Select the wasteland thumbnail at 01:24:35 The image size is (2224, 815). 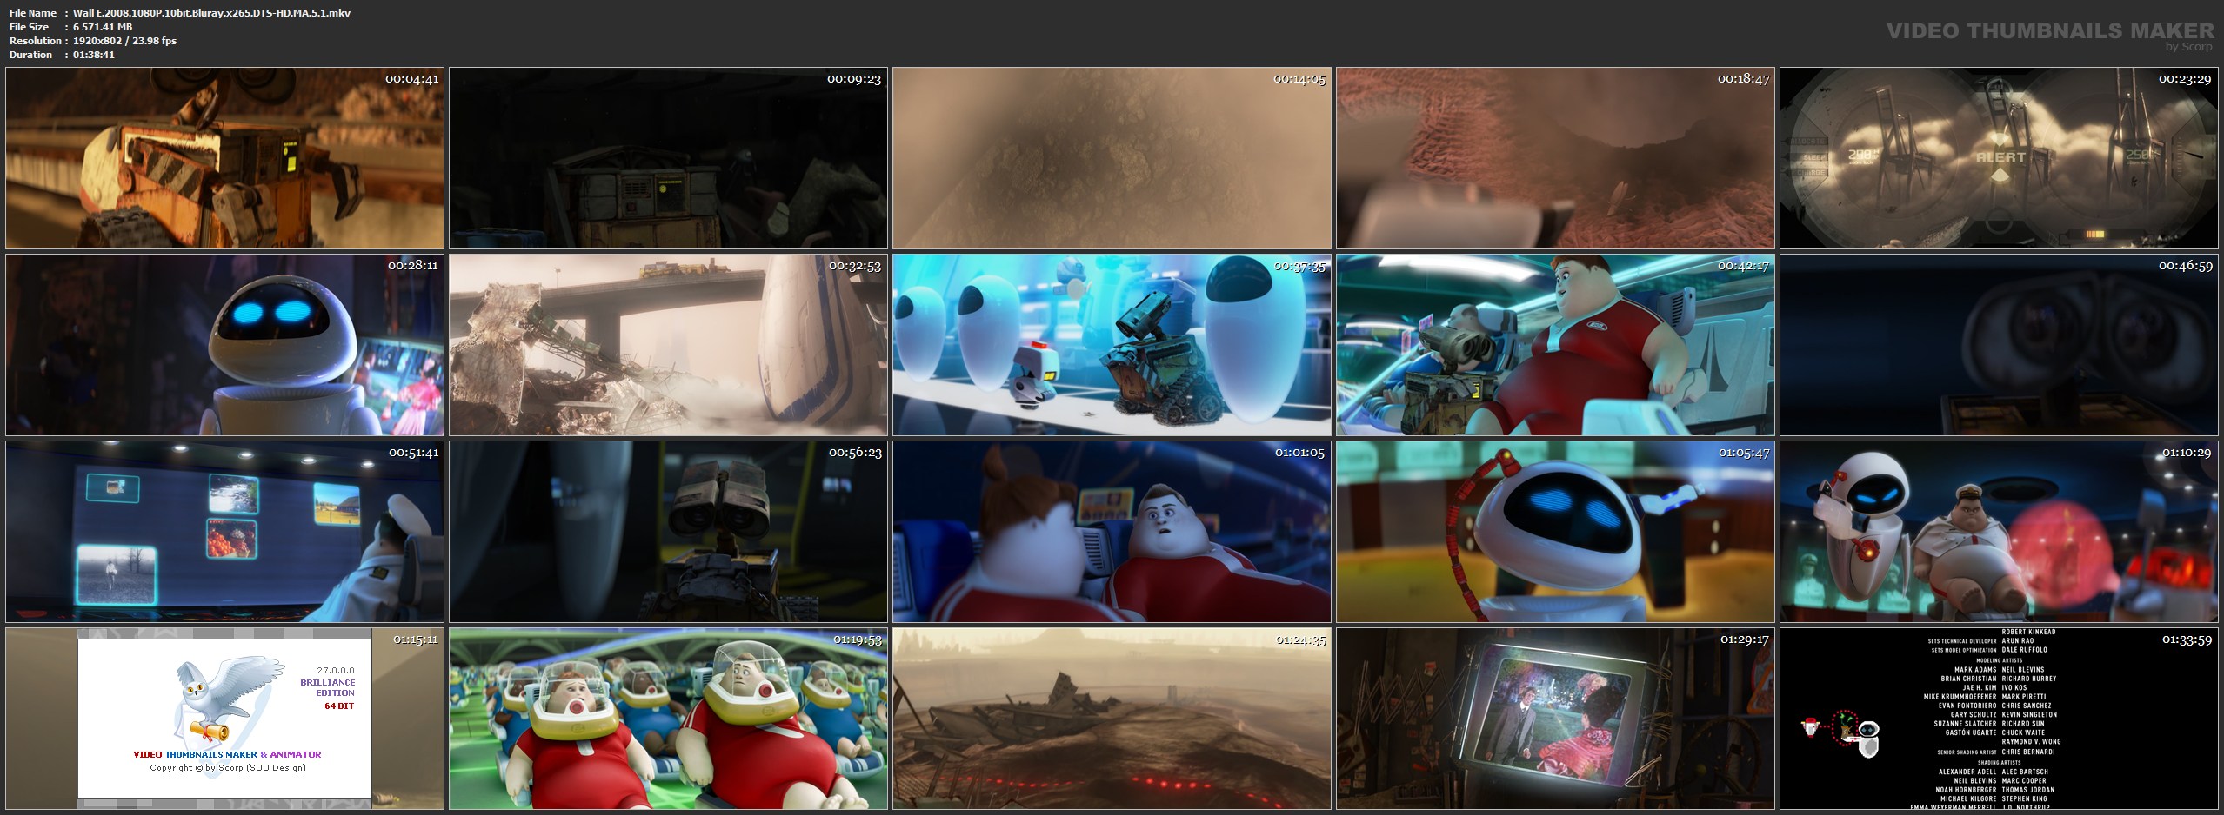pyautogui.click(x=1112, y=719)
